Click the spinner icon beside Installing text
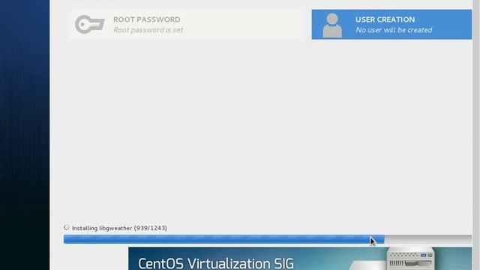This screenshot has width=480, height=270. 67,227
